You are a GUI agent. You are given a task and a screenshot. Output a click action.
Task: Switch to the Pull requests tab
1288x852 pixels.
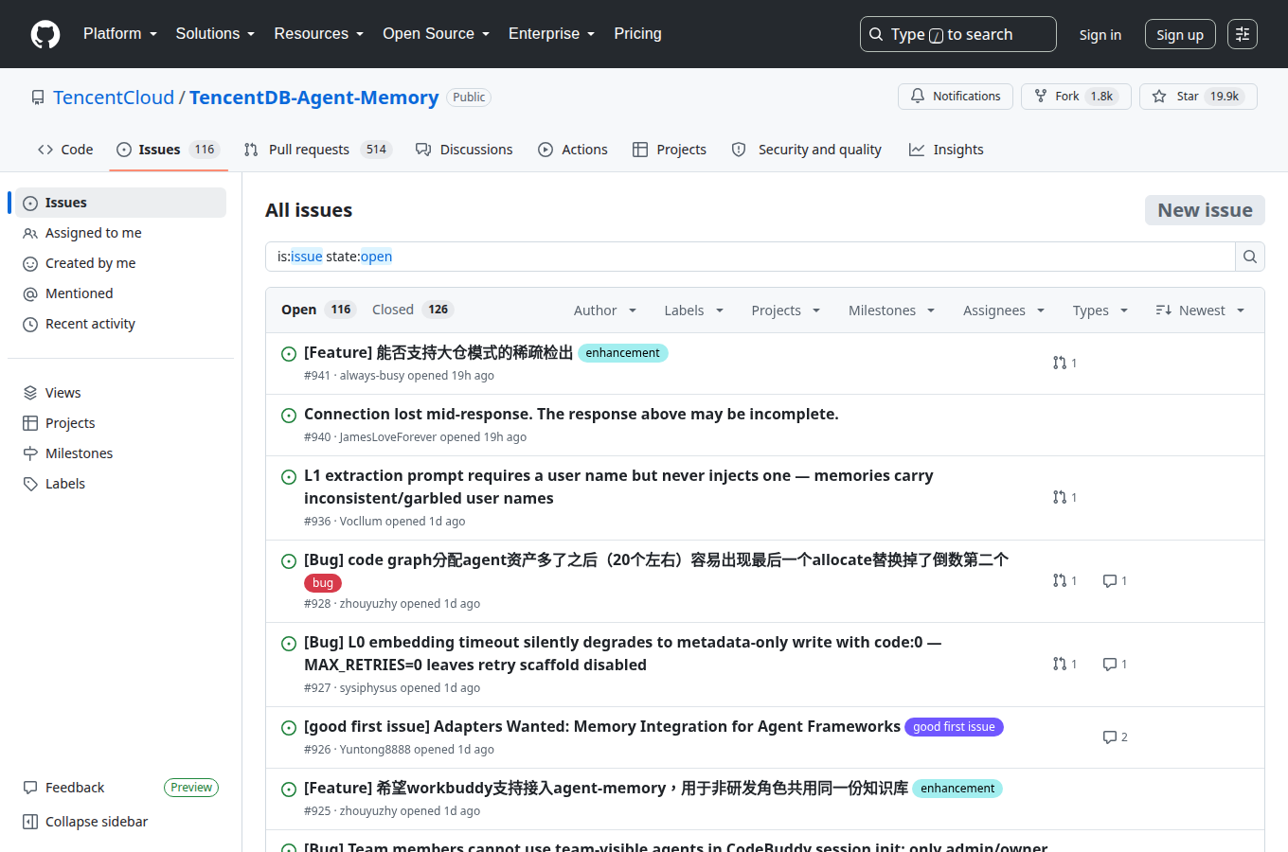tap(317, 150)
